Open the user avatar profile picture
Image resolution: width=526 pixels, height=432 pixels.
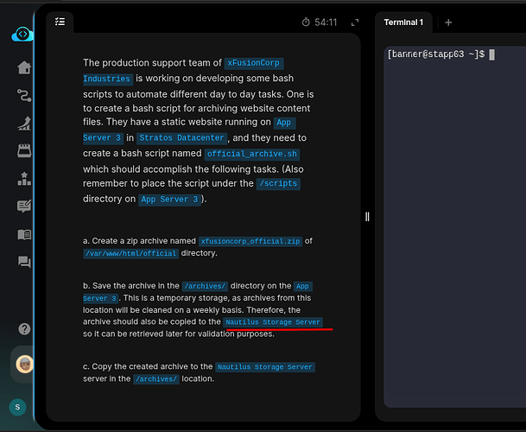coord(25,365)
